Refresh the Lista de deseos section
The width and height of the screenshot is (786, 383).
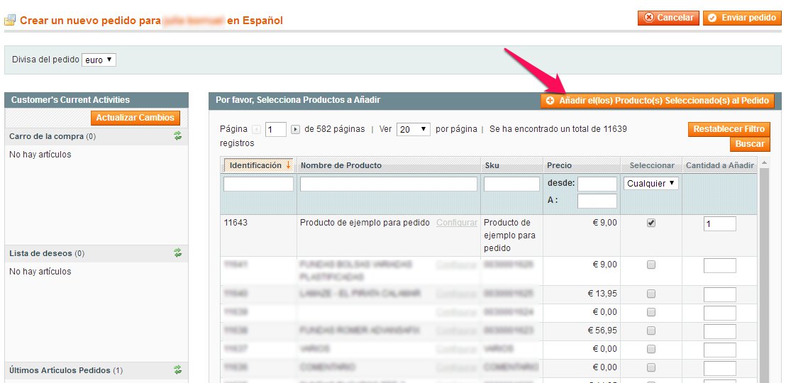[x=178, y=253]
